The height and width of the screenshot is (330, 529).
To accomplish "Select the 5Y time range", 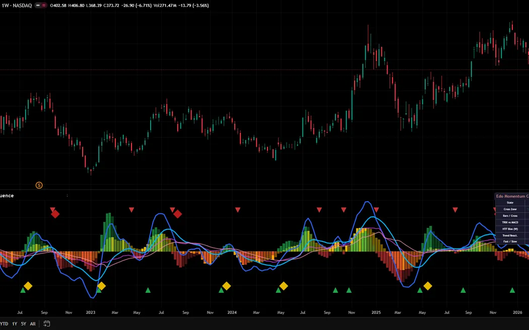I will pos(24,323).
